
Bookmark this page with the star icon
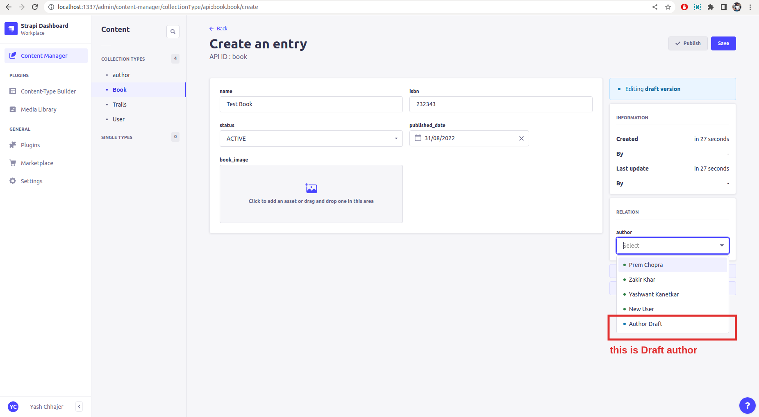point(668,7)
